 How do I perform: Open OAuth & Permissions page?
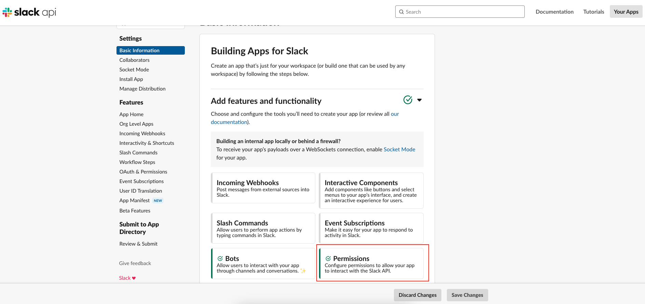click(143, 172)
